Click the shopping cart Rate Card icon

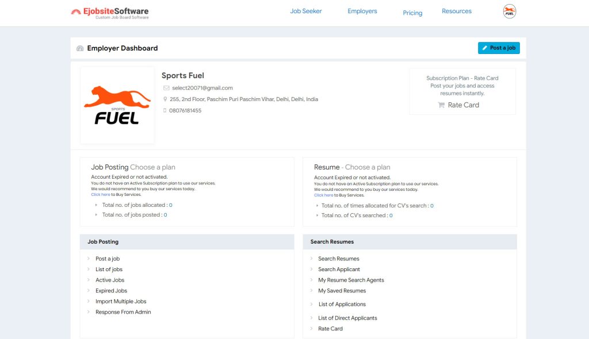(x=441, y=105)
